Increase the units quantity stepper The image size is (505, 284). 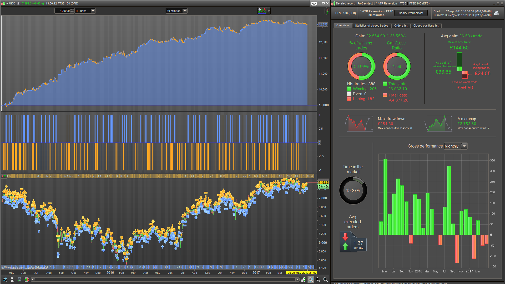(x=72, y=10)
